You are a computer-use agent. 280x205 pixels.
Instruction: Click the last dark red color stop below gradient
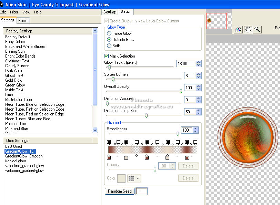[x=187, y=157]
